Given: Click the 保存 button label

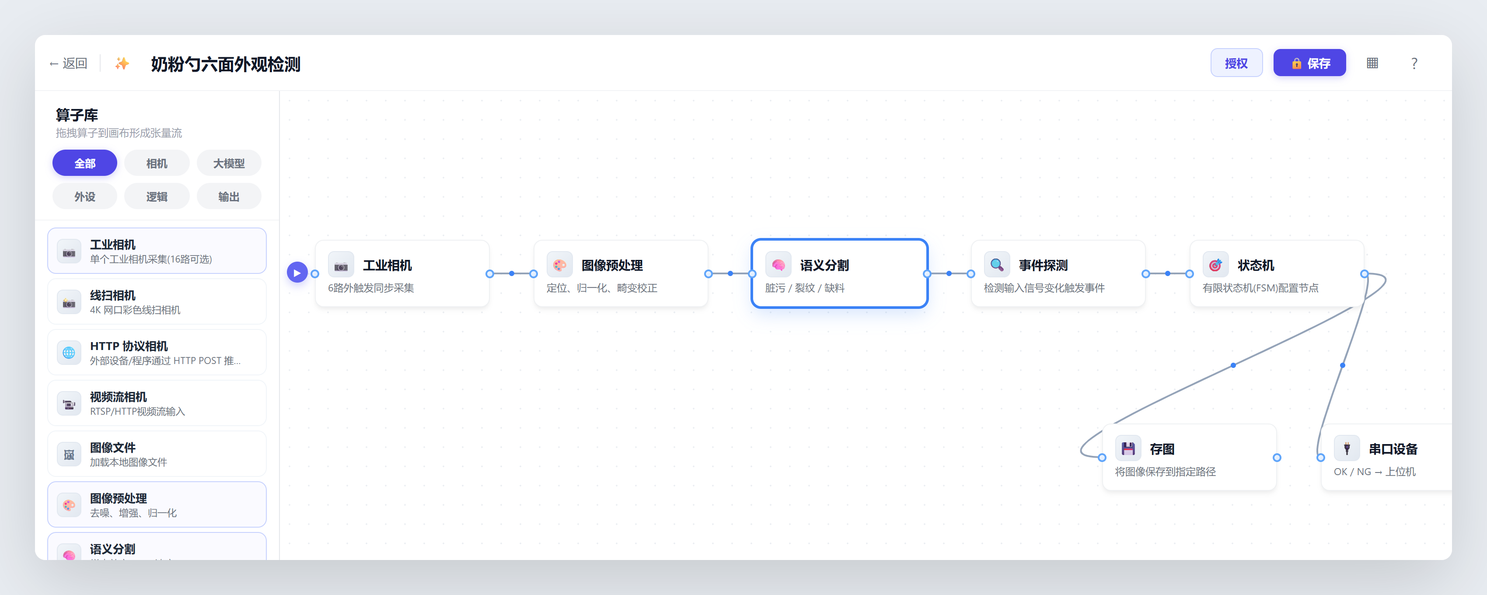Looking at the screenshot, I should 1319,63.
